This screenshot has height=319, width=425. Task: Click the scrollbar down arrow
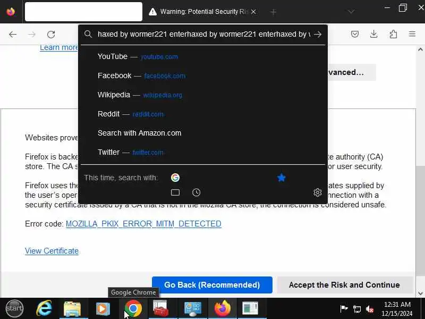pos(420,293)
